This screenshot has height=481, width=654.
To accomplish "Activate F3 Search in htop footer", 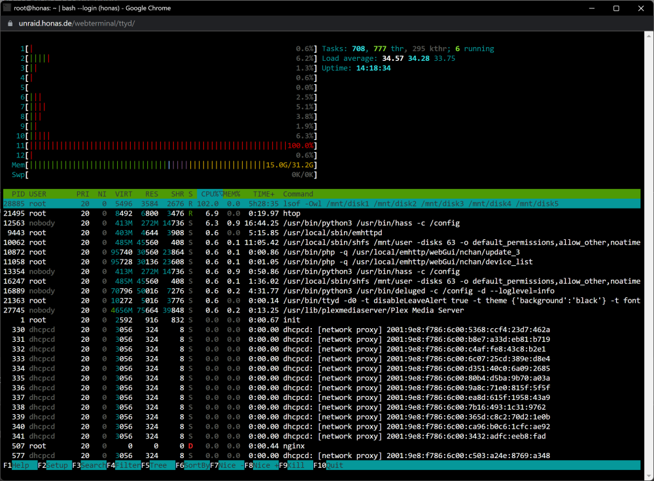I will [x=89, y=465].
